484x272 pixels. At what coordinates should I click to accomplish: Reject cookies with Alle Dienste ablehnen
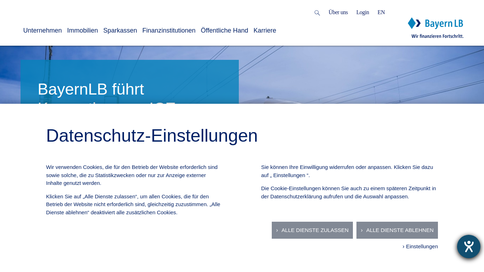coord(397,230)
